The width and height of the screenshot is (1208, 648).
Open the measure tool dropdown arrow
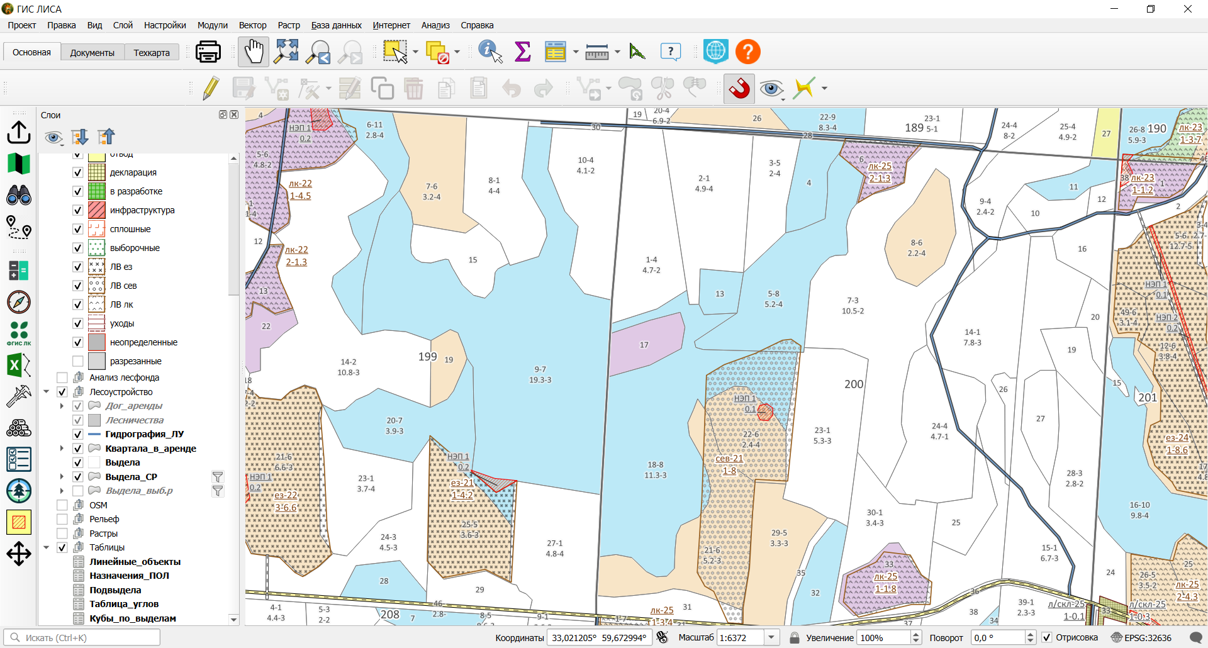pos(617,52)
